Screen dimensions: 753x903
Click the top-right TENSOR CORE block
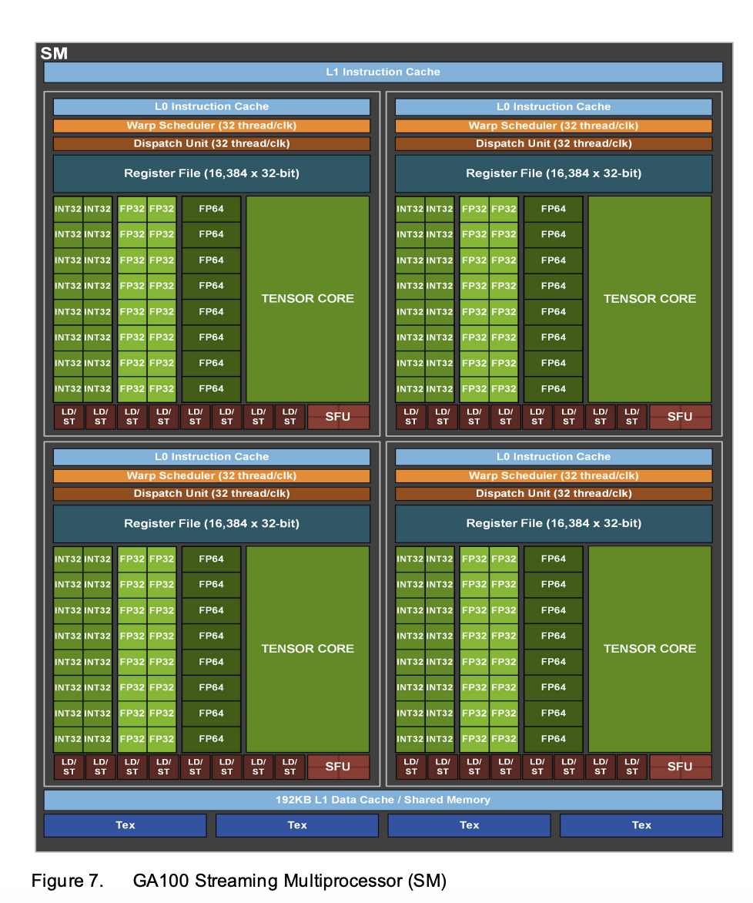pos(649,299)
